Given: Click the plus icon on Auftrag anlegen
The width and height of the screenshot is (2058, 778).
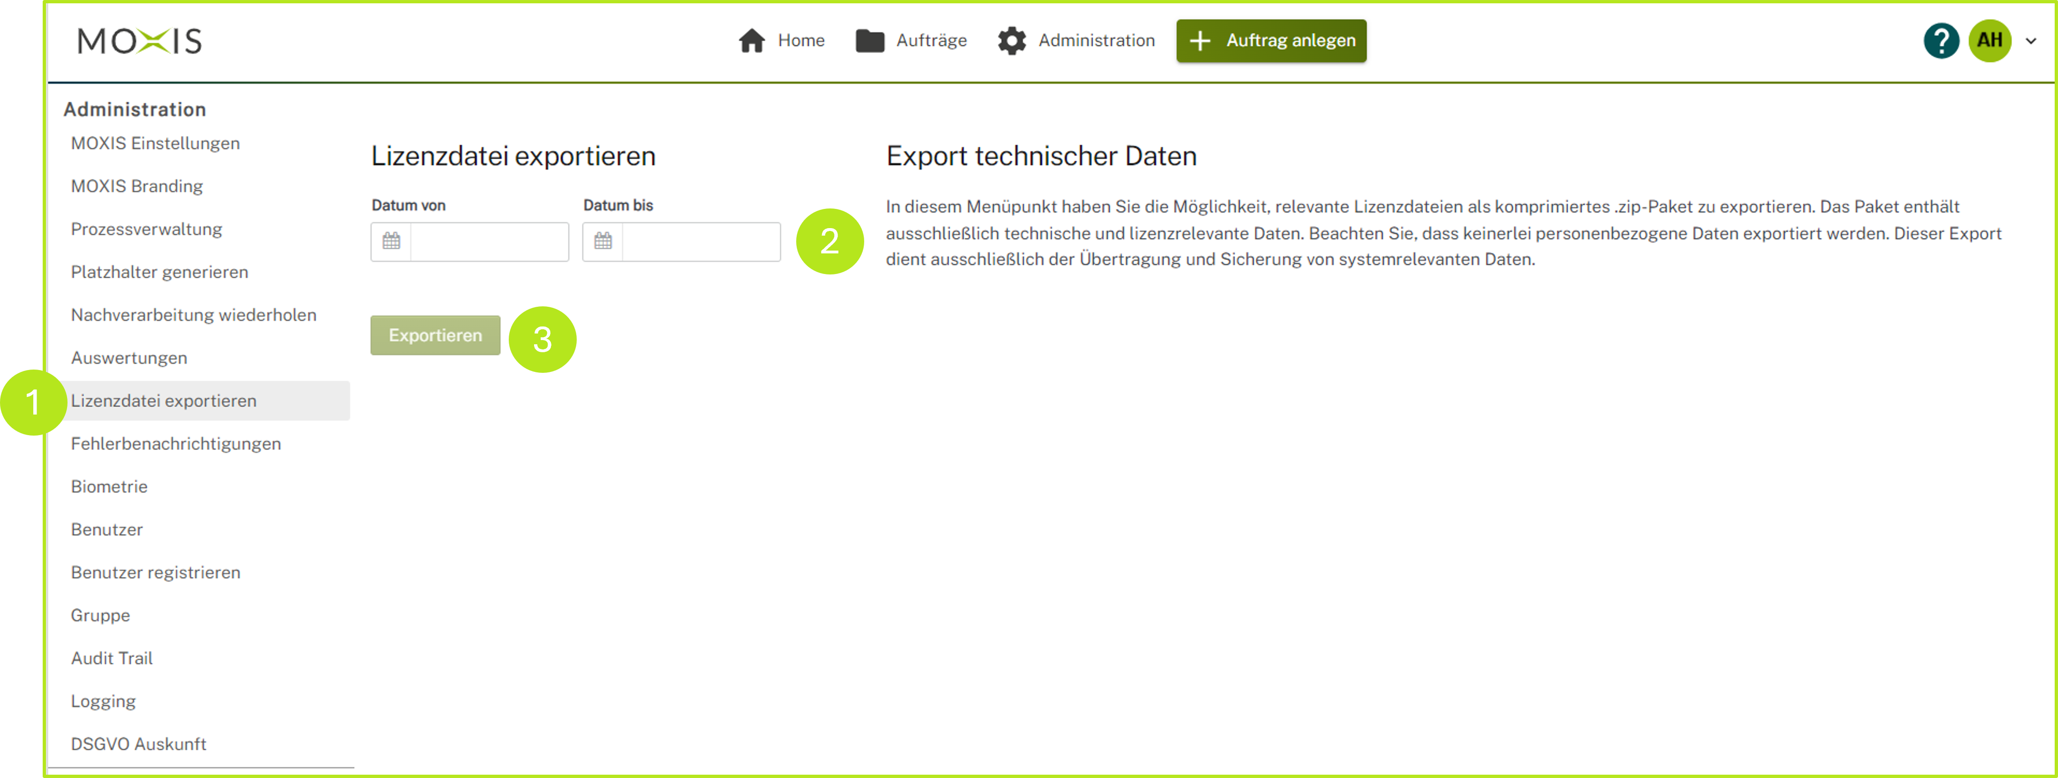Looking at the screenshot, I should click(1200, 41).
